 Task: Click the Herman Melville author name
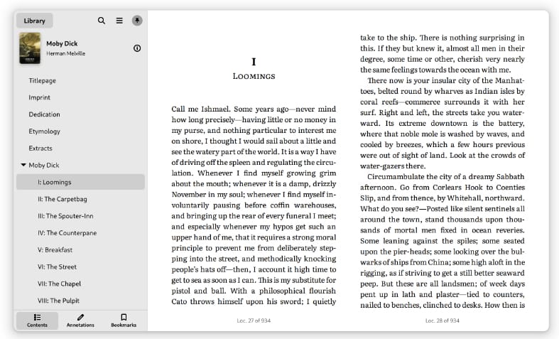click(66, 53)
